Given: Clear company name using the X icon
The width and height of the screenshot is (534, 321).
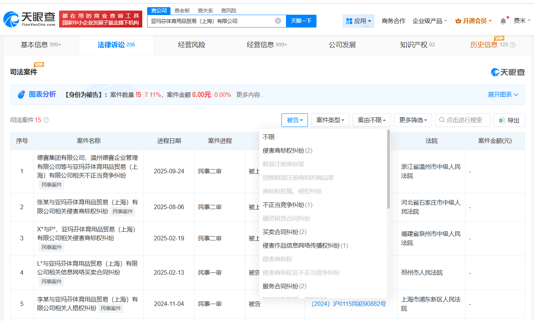Looking at the screenshot, I should [x=278, y=21].
